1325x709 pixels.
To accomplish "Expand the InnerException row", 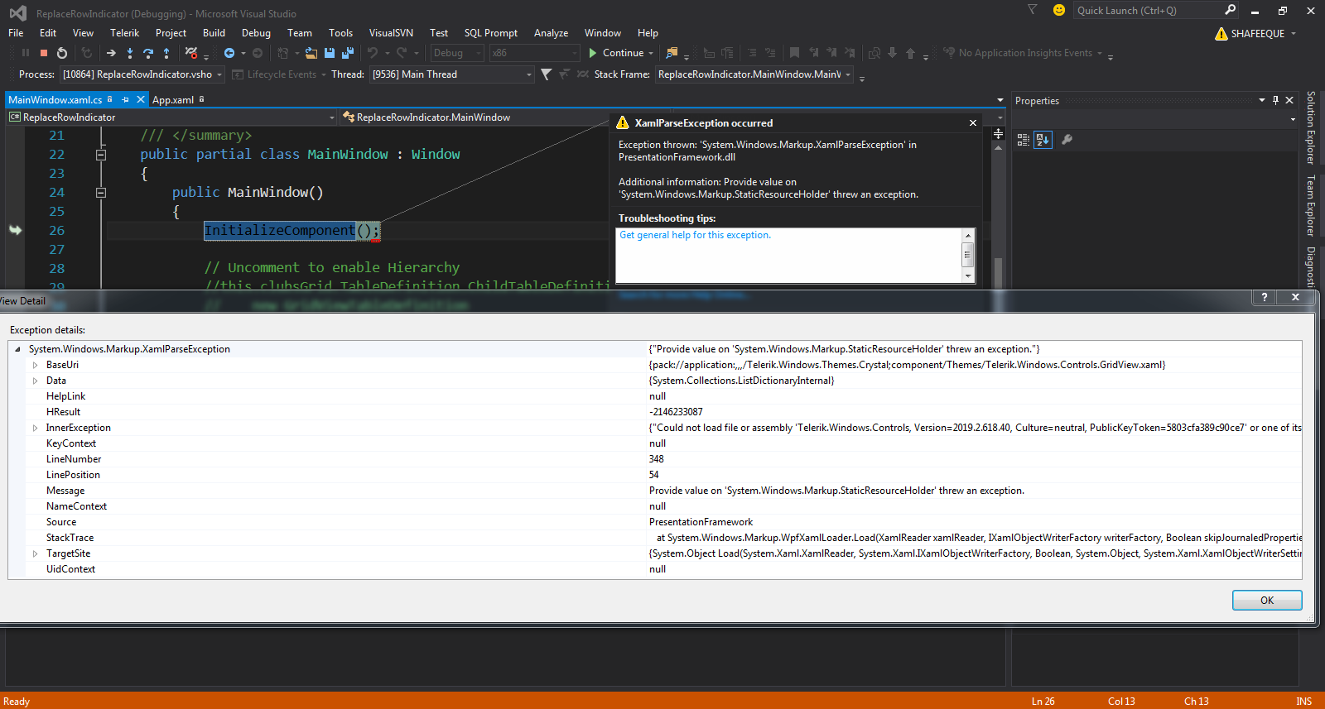I will (35, 428).
